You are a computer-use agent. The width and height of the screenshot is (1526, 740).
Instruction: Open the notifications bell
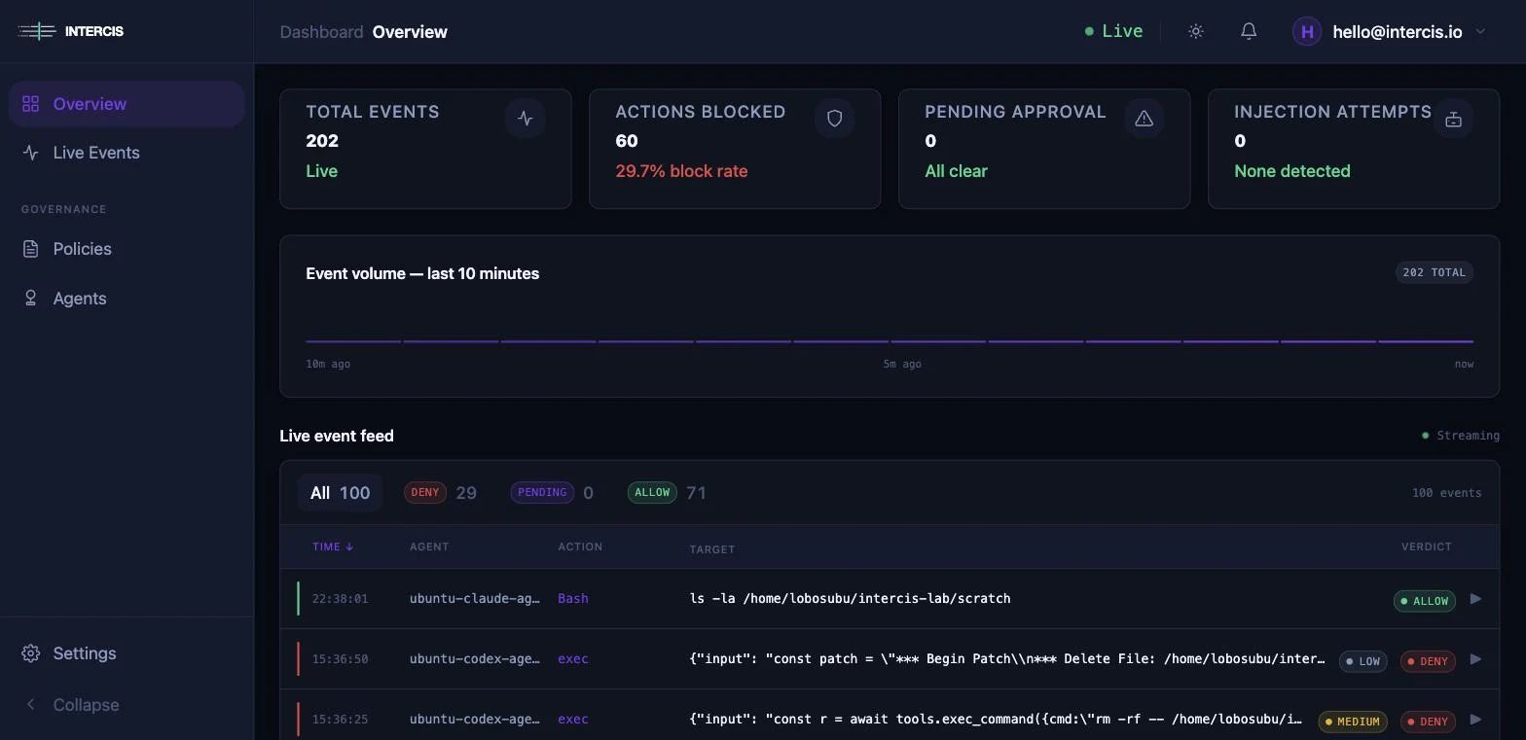pyautogui.click(x=1249, y=31)
